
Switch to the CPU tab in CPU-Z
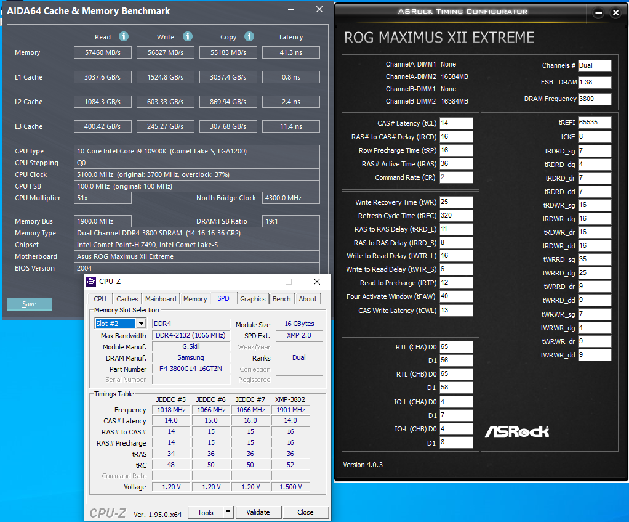click(100, 299)
